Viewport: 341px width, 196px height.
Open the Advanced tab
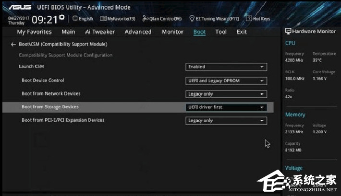(138, 32)
